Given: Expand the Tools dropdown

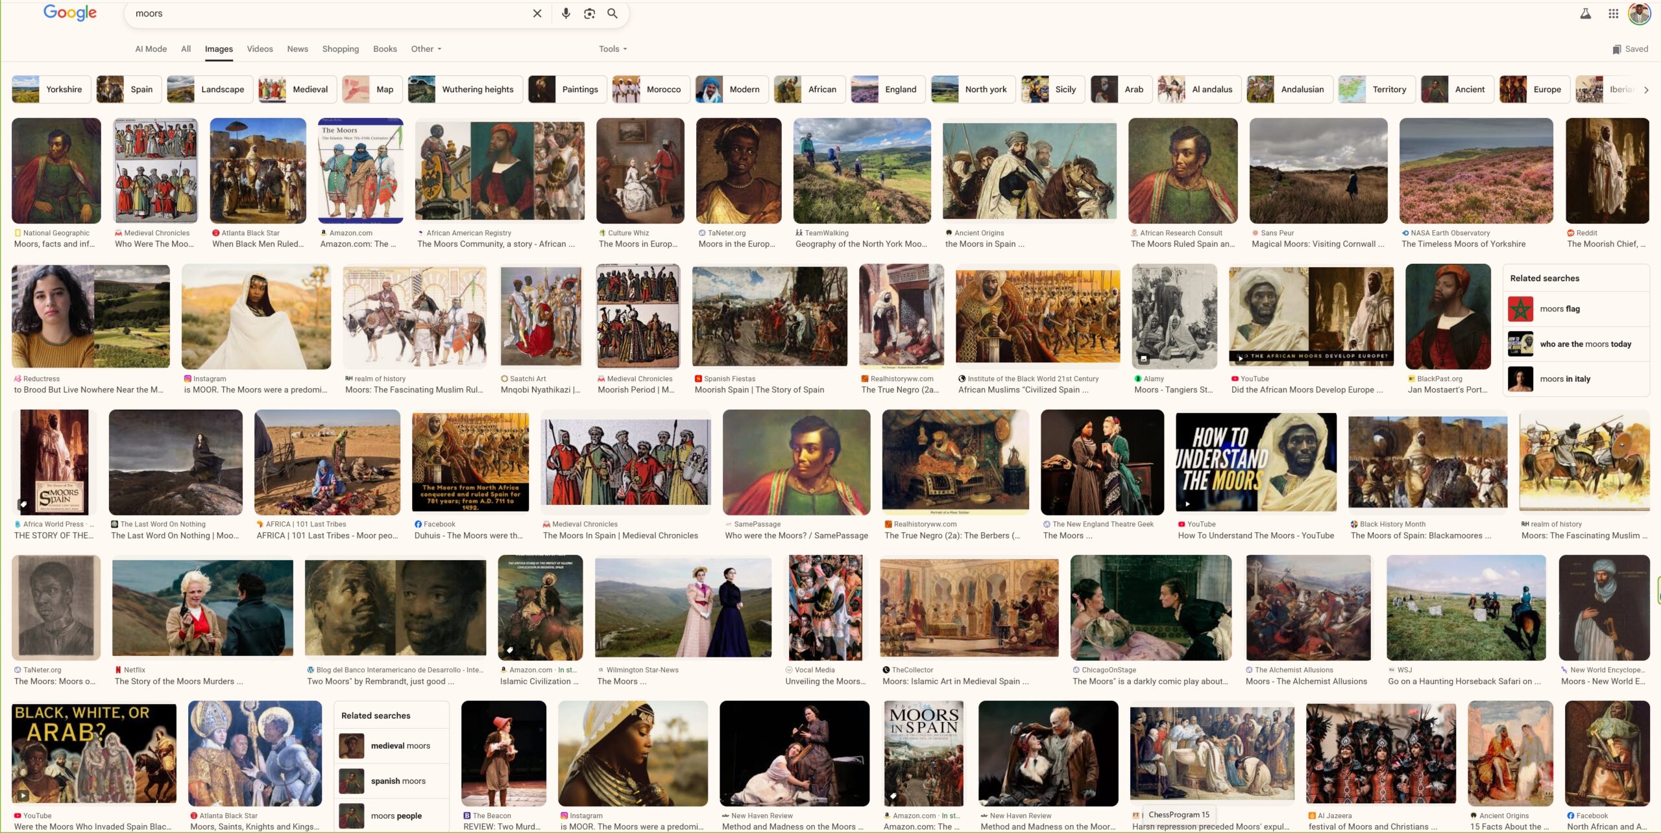Looking at the screenshot, I should (612, 49).
